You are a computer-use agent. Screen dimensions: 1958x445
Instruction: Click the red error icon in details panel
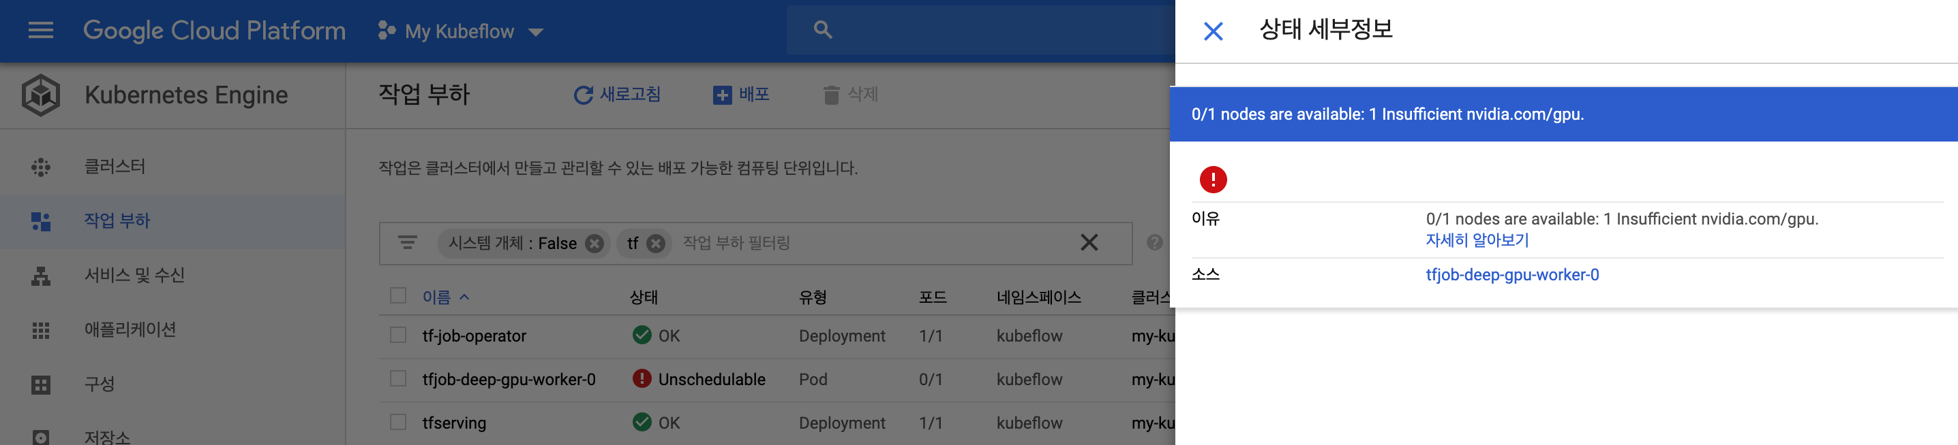pos(1213,180)
